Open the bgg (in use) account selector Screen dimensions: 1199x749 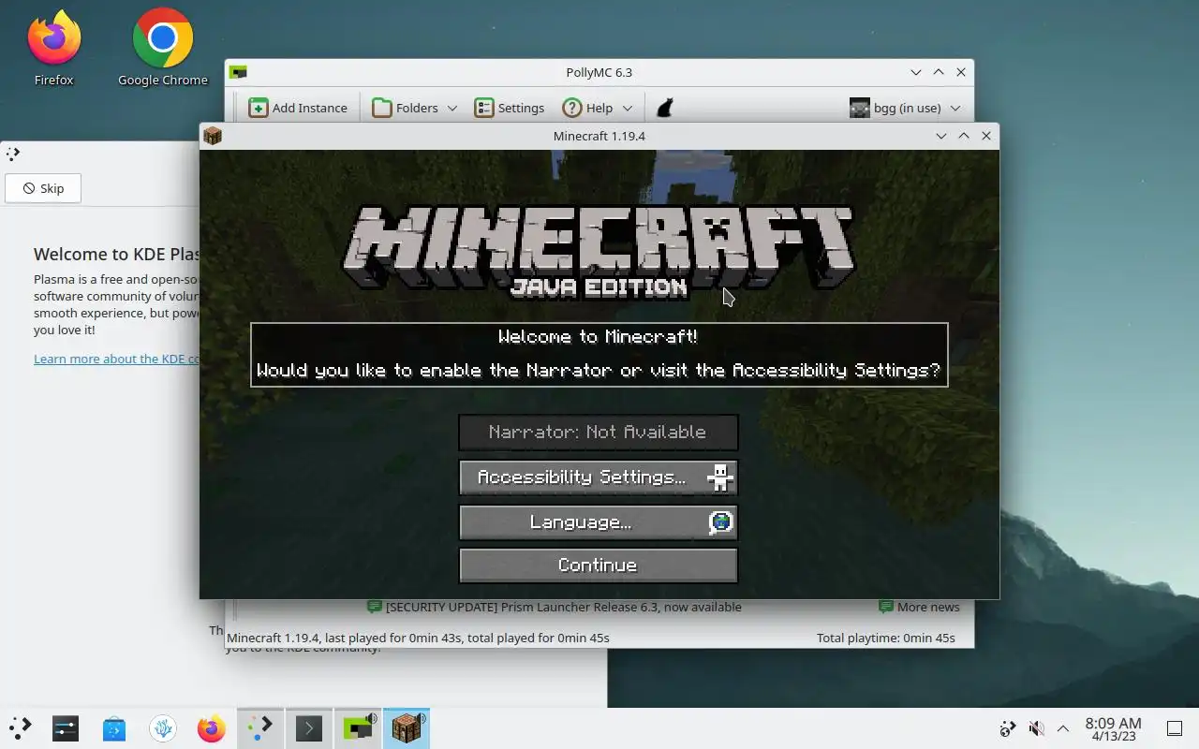[x=905, y=108]
